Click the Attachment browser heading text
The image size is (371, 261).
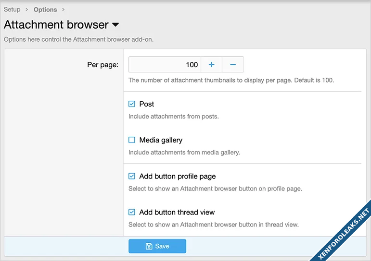click(x=56, y=25)
